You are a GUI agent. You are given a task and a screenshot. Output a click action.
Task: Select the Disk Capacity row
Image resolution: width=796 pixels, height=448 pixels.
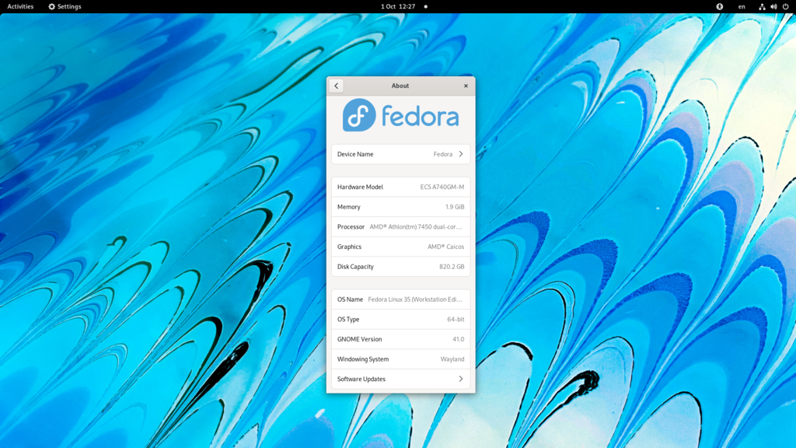pos(400,267)
